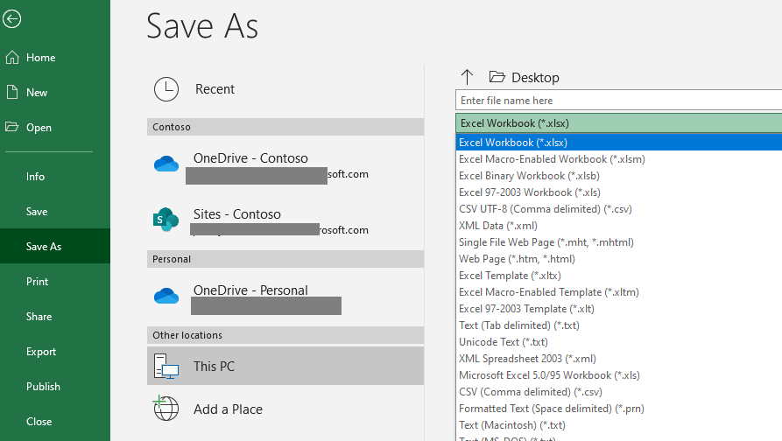Click the Open folder icon in sidebar

pyautogui.click(x=12, y=127)
